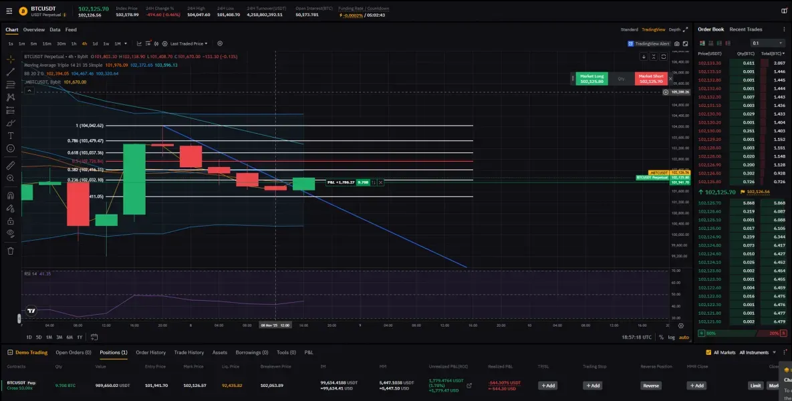The image size is (792, 401).
Task: Toggle the percent scale option
Action: (661, 338)
